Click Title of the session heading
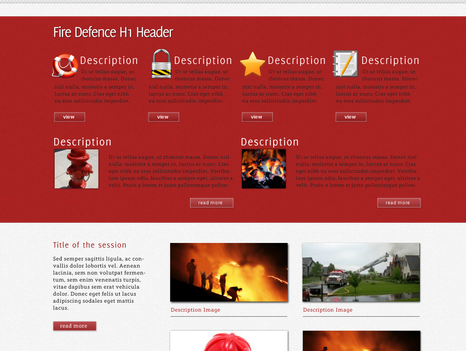466x351 pixels. [90, 245]
